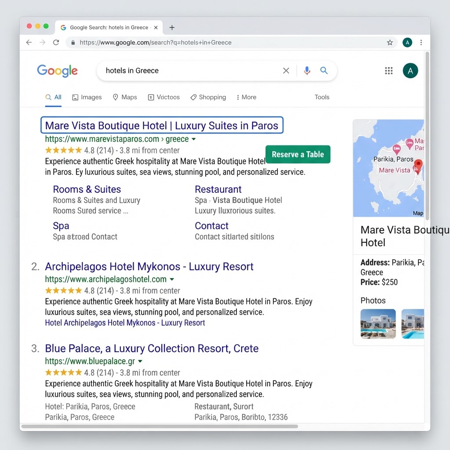Open Blue Palace Luxury Collection Resort result
450x450 pixels.
[x=152, y=348]
